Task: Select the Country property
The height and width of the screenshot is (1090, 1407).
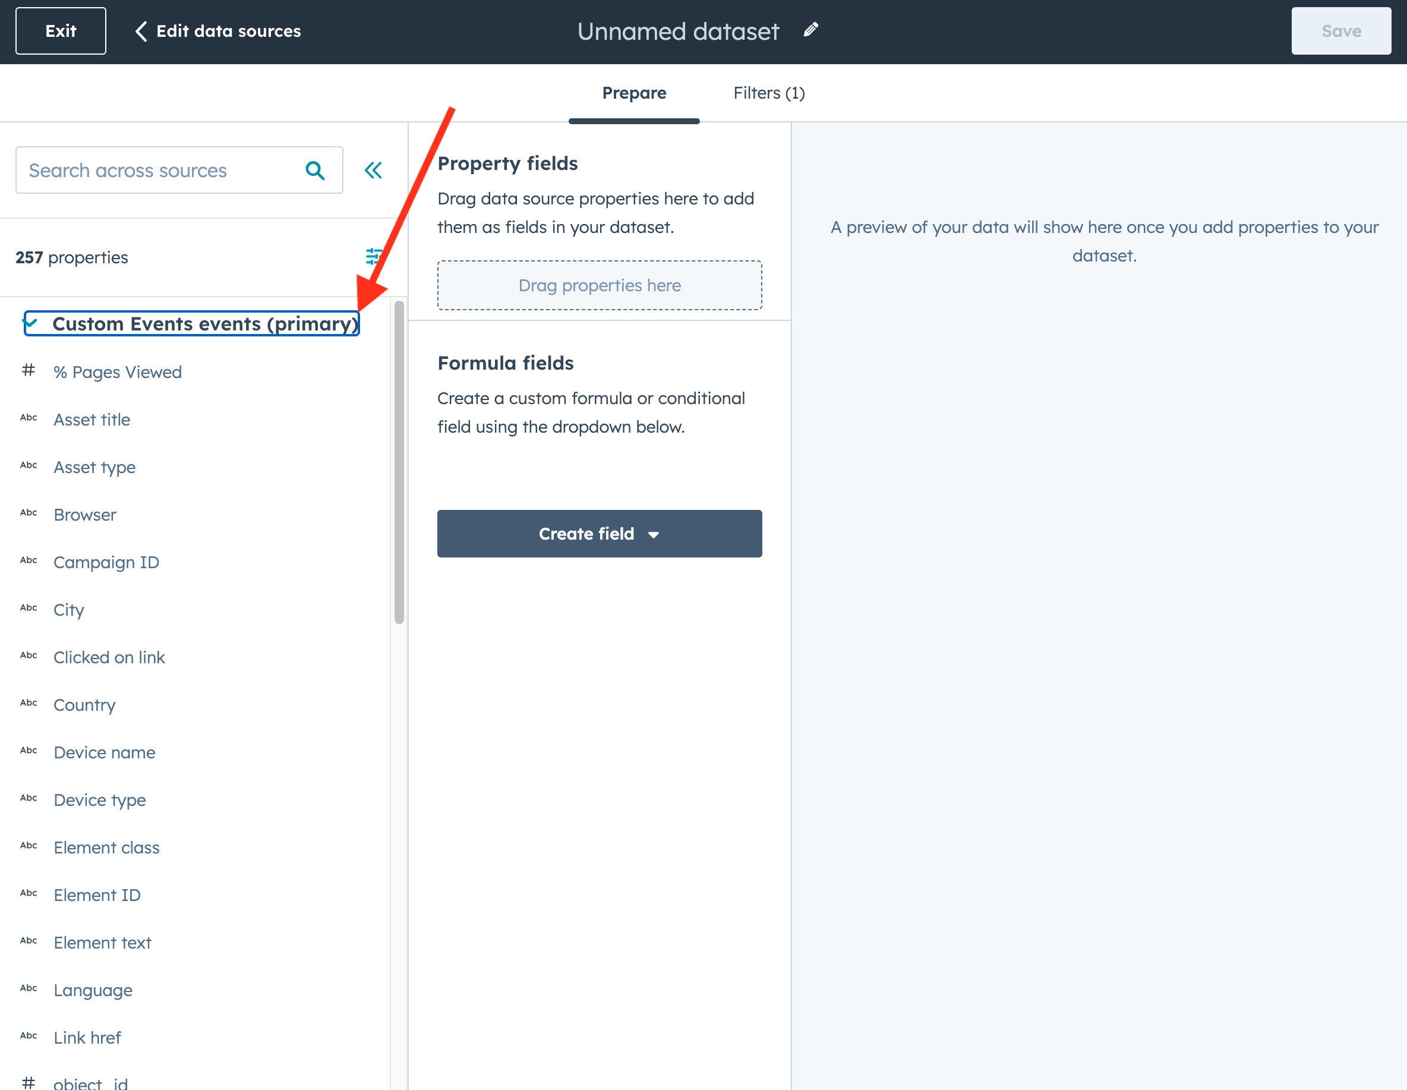Action: click(x=84, y=705)
